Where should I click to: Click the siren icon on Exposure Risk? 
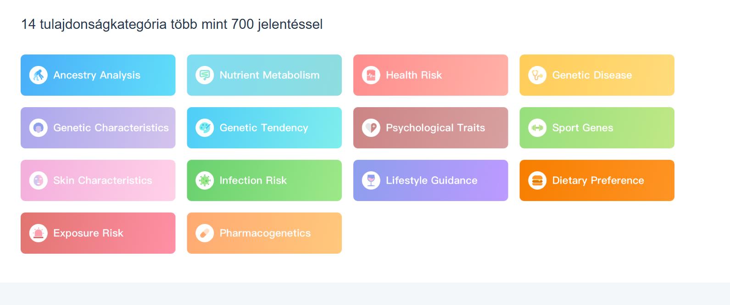[x=39, y=233]
